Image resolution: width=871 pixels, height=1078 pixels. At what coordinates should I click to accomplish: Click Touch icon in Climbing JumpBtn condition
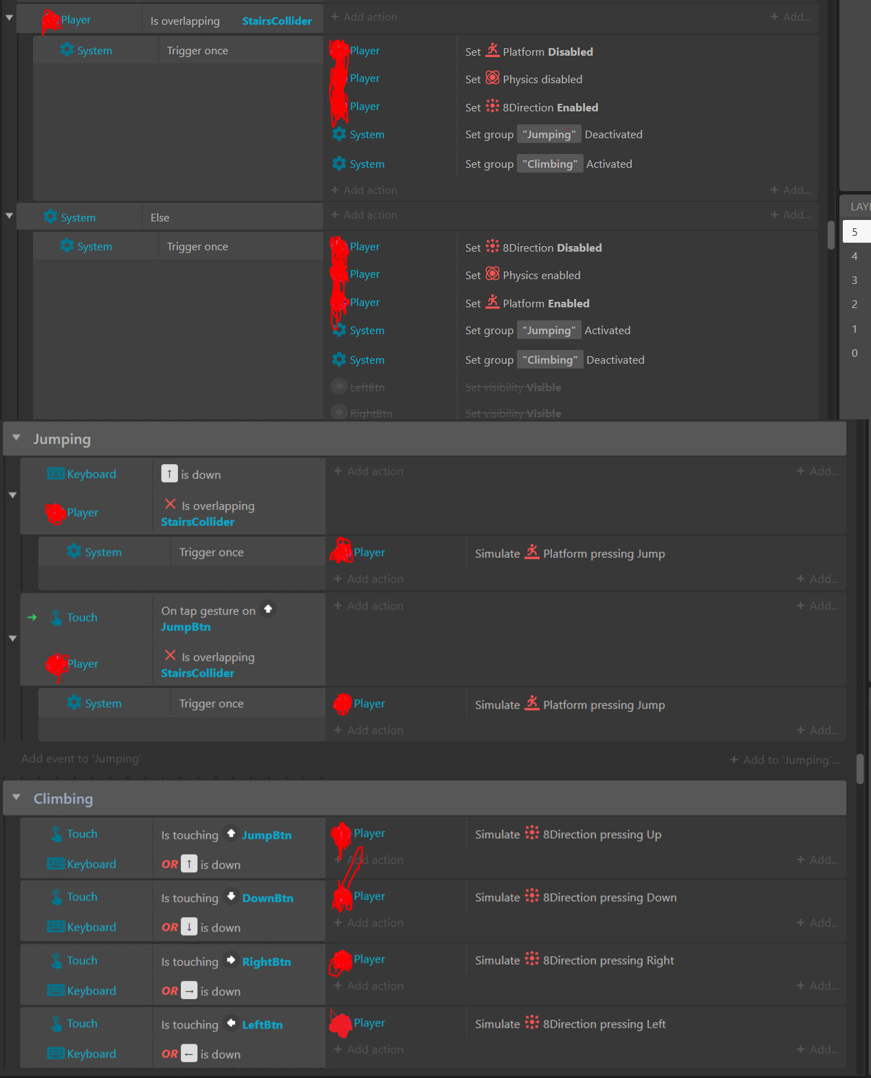tap(56, 834)
